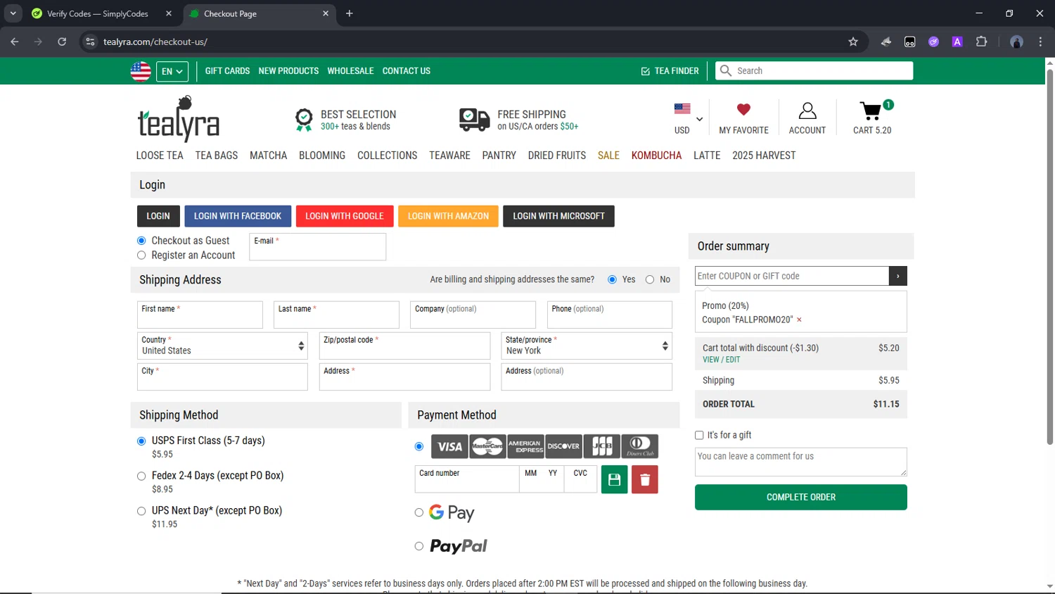Open LOOSE TEA menu
This screenshot has width=1055, height=594.
(160, 156)
